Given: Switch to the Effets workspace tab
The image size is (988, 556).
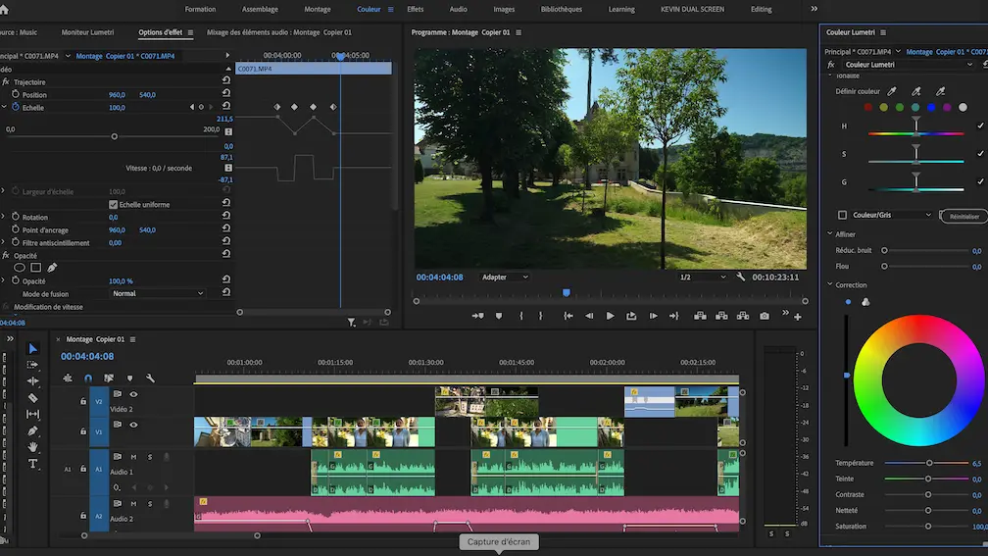Looking at the screenshot, I should [415, 9].
